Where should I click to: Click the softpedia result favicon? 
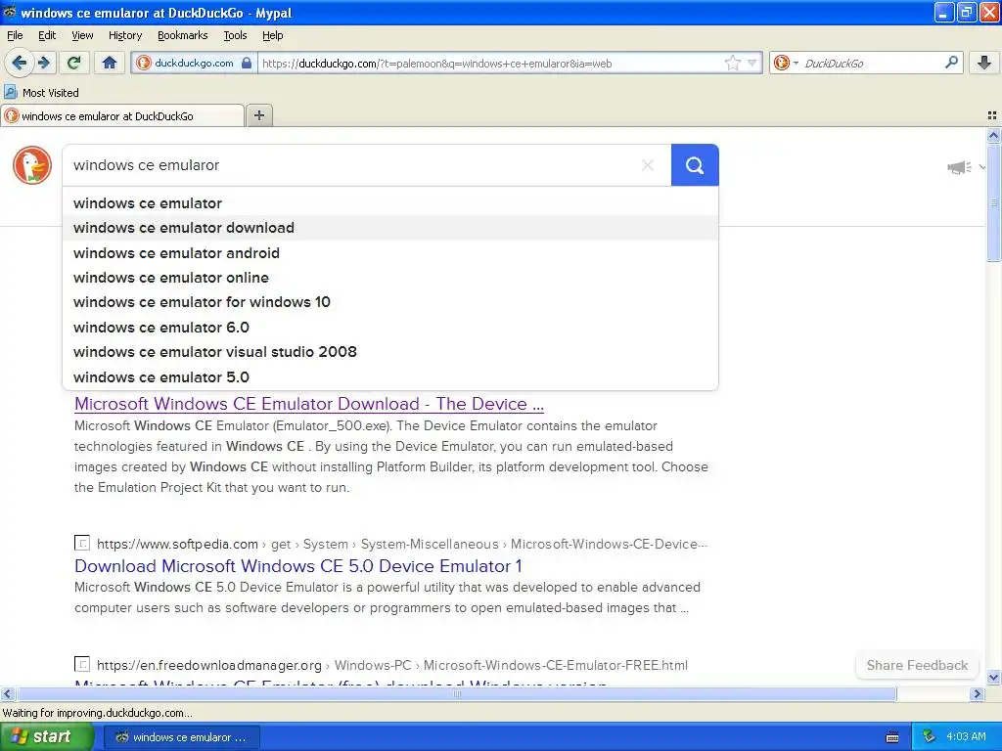pos(82,543)
